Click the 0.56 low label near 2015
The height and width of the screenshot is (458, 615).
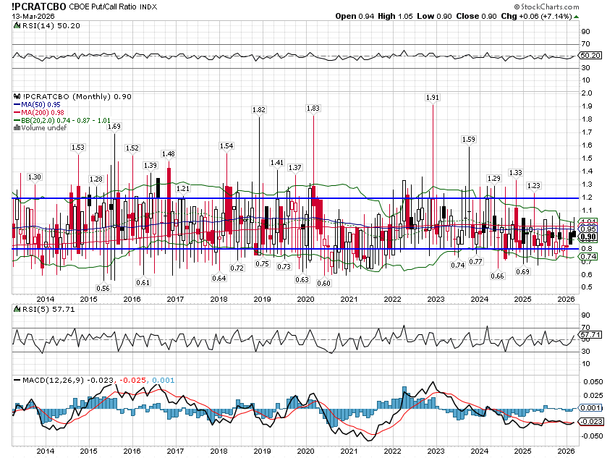point(103,288)
